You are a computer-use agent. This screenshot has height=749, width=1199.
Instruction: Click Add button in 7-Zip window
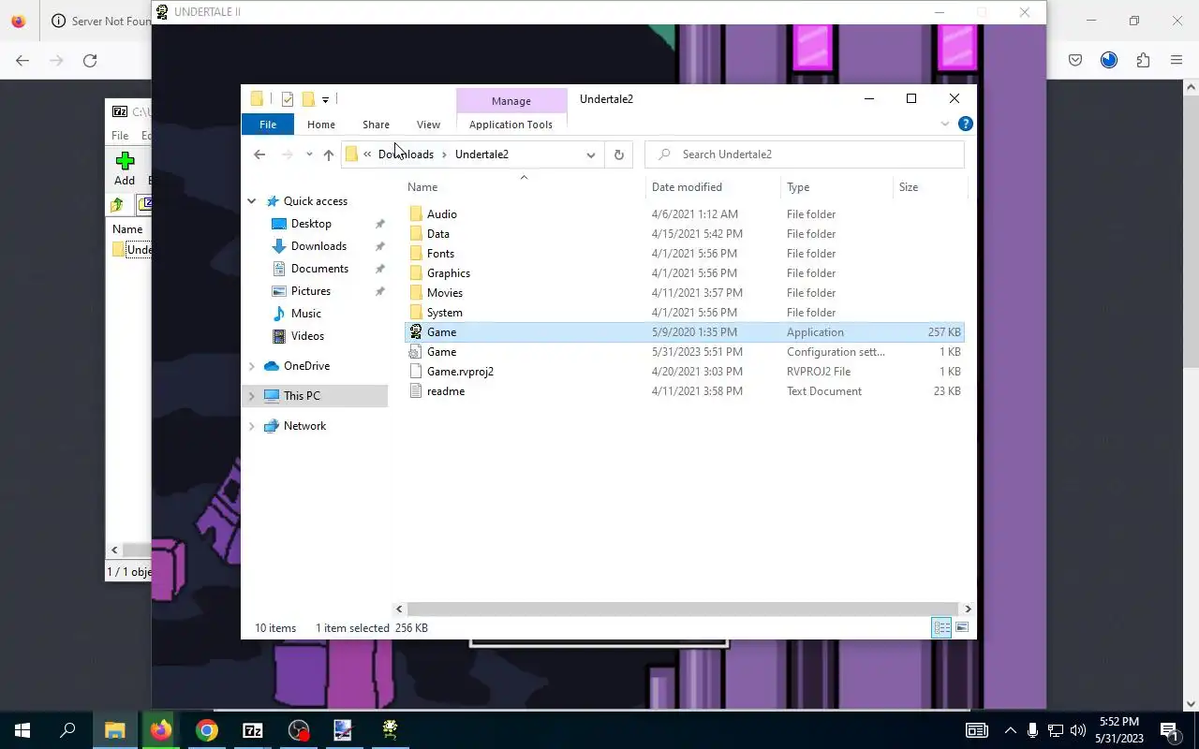(125, 169)
